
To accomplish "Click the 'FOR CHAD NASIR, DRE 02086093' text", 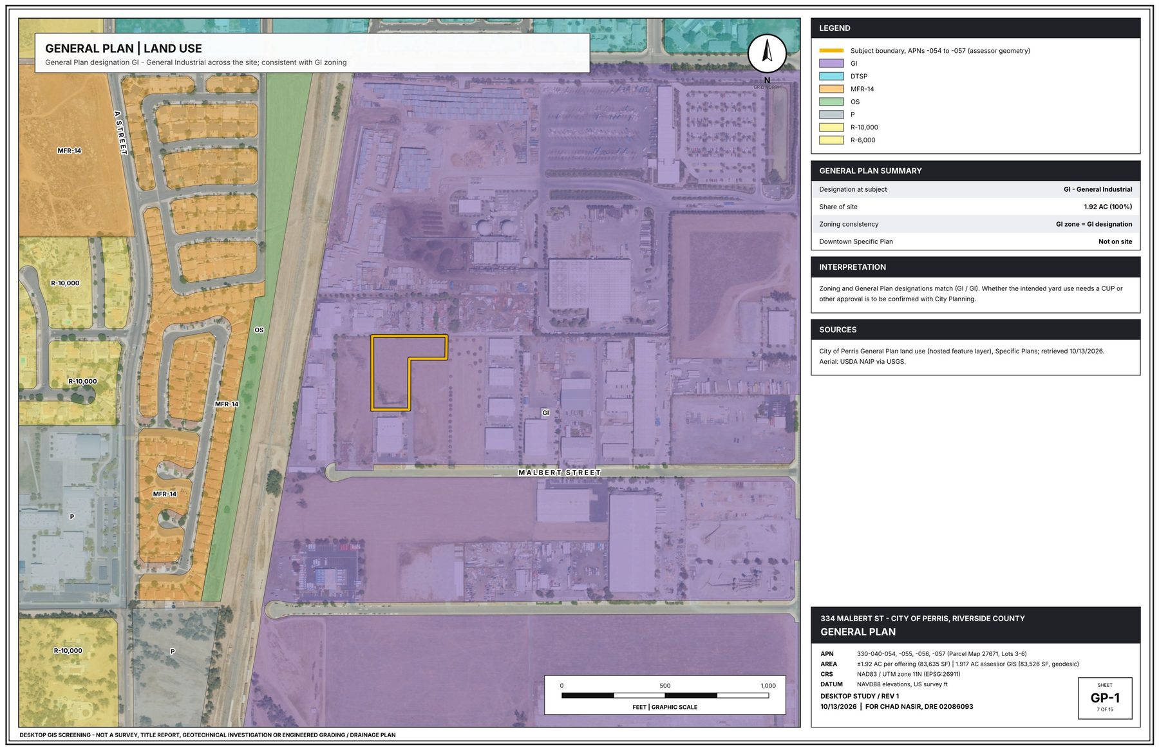I will click(x=919, y=707).
